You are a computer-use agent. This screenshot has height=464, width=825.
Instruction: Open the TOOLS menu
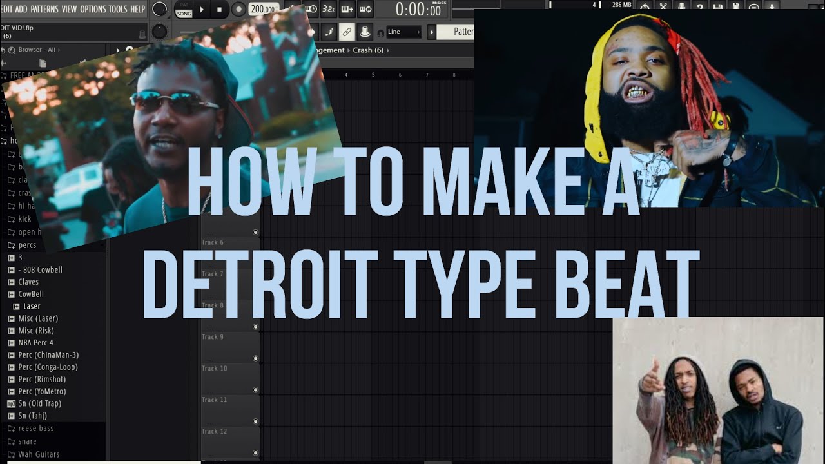(x=118, y=9)
